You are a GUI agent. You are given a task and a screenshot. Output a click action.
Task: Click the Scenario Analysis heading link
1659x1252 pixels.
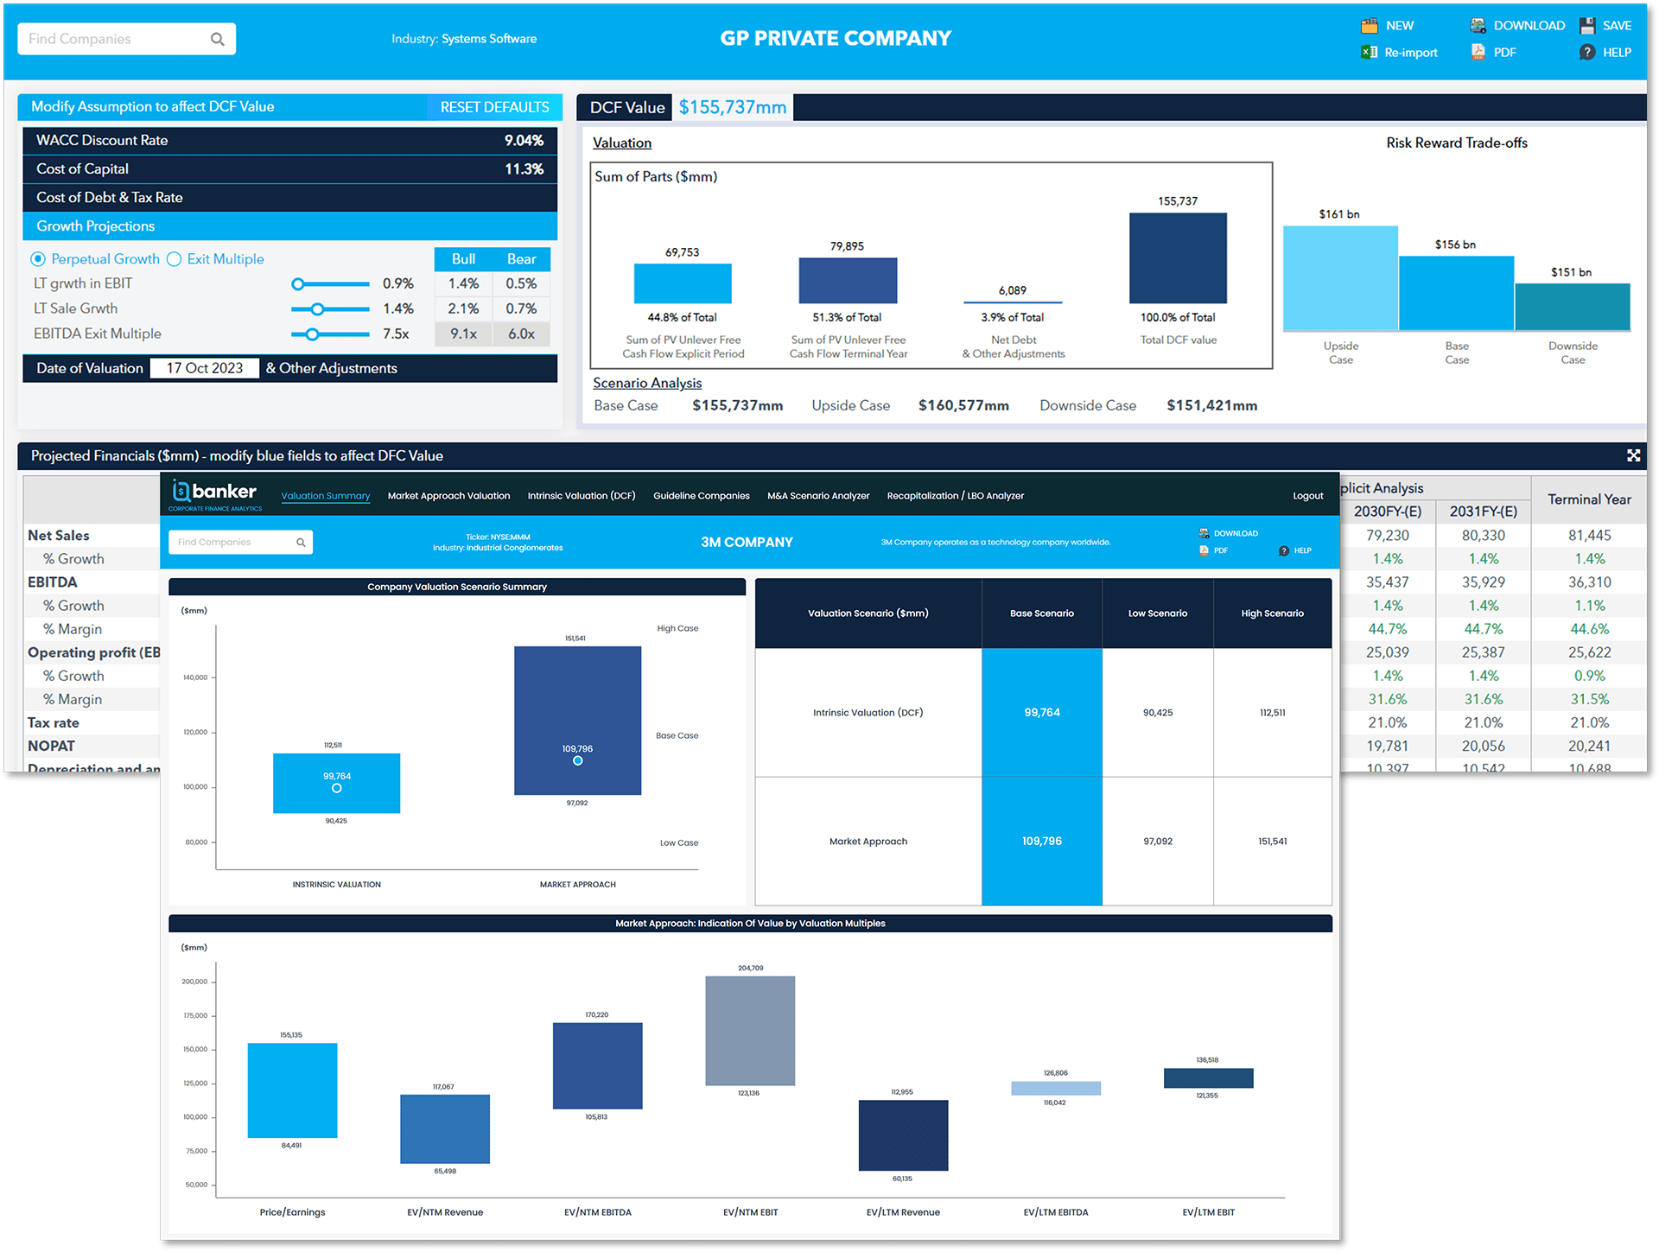647,383
